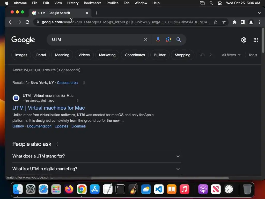This screenshot has width=265, height=199.
Task: Open a new tab with plus button
Action: click(x=97, y=13)
